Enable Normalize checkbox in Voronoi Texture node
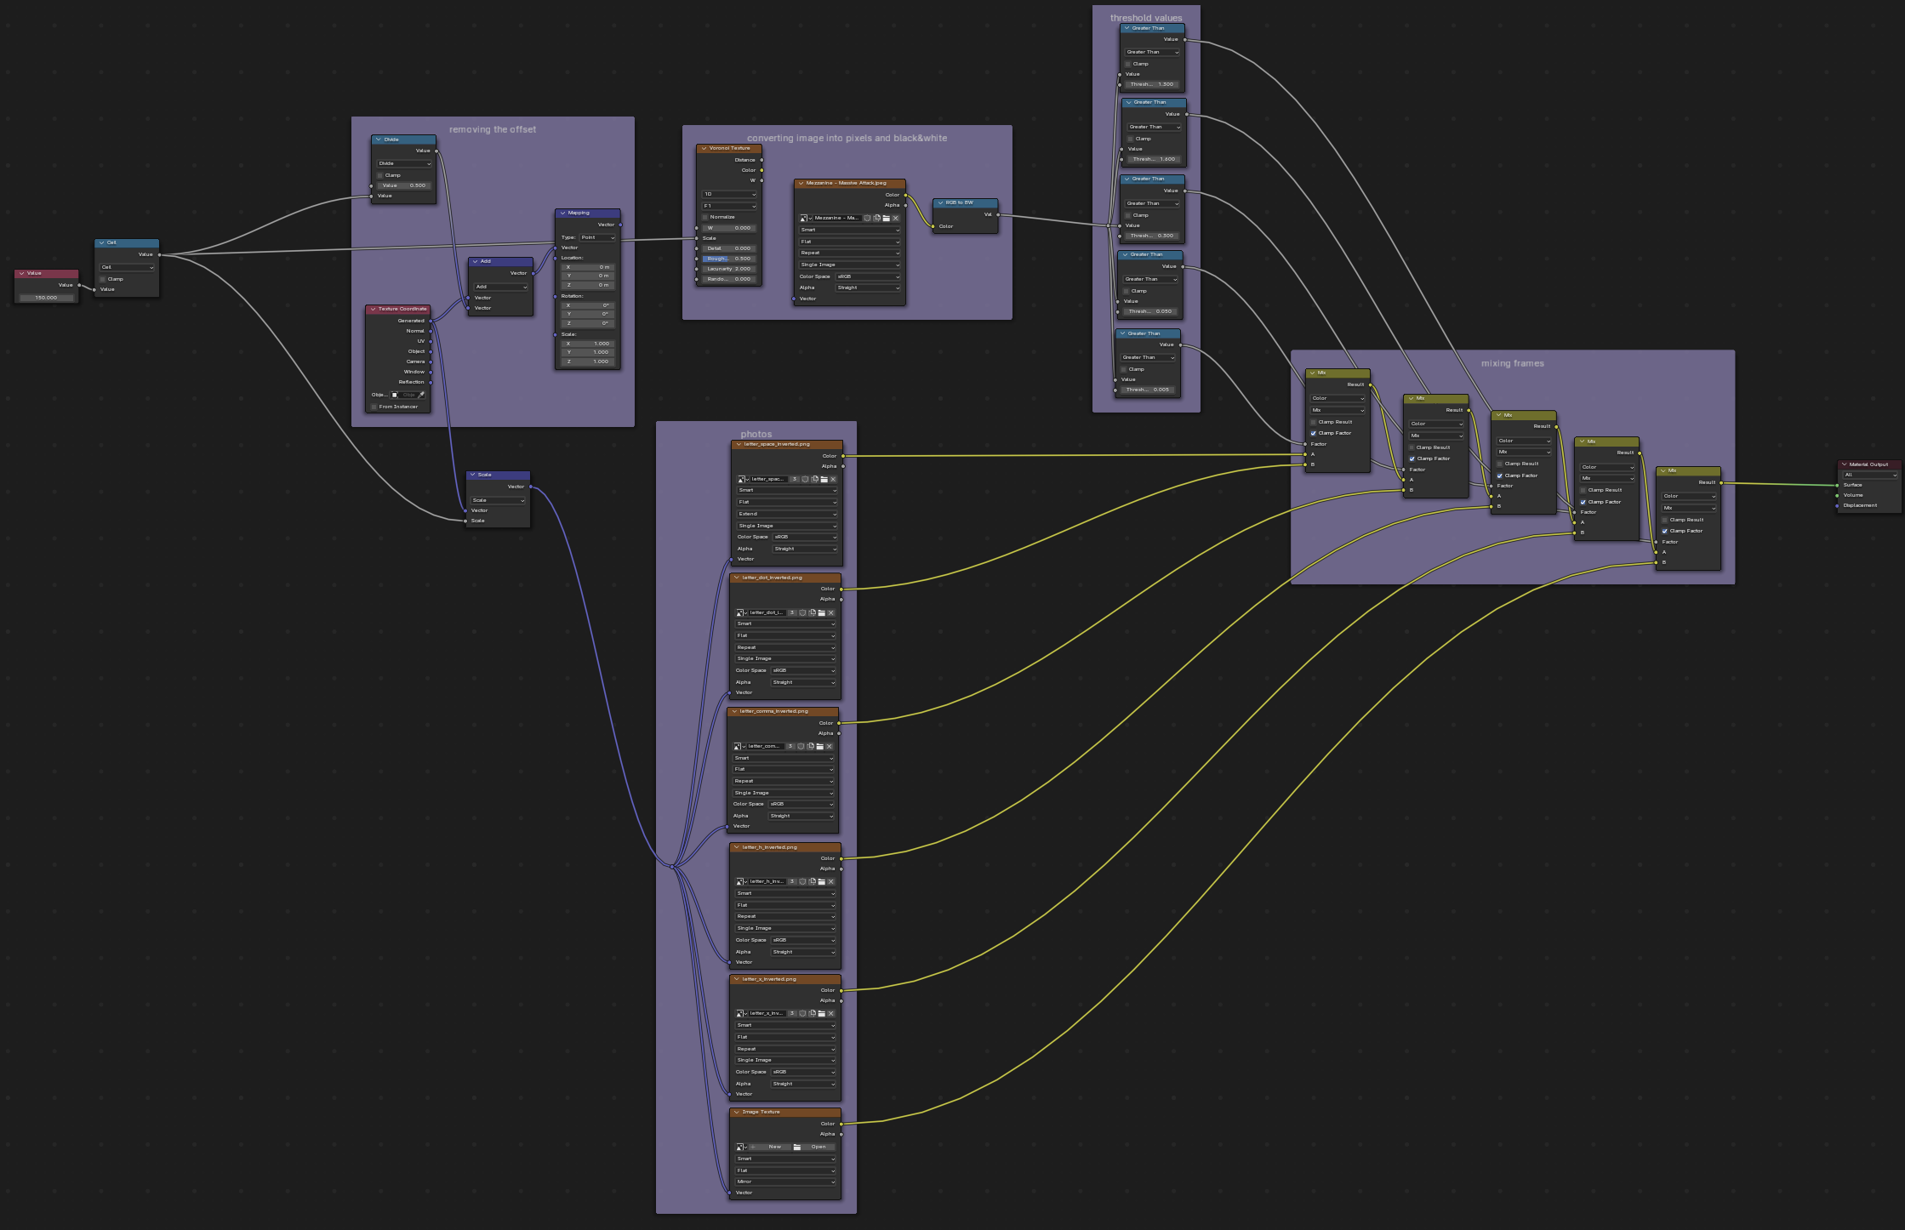This screenshot has height=1230, width=1905. [705, 217]
